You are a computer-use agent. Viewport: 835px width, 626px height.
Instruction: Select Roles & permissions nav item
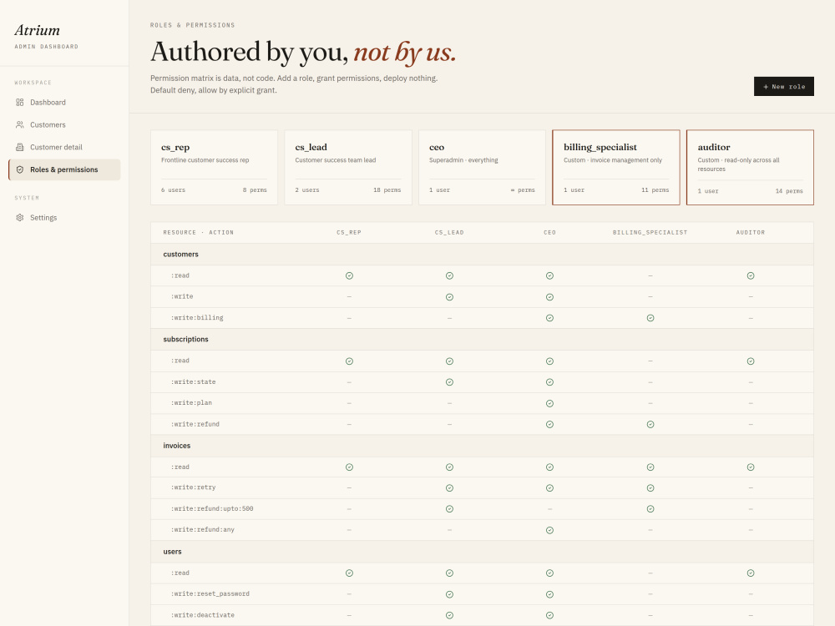(64, 169)
